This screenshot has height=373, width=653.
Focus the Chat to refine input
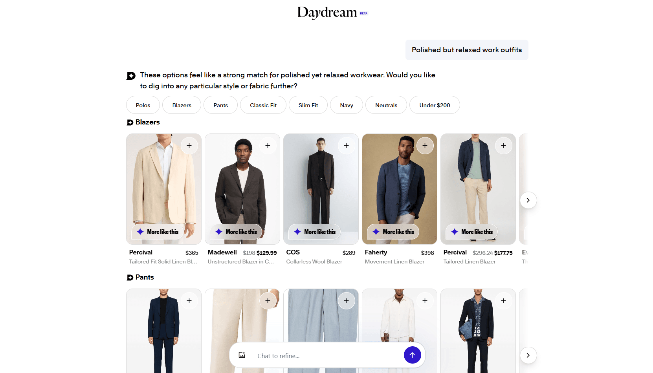tap(328, 356)
